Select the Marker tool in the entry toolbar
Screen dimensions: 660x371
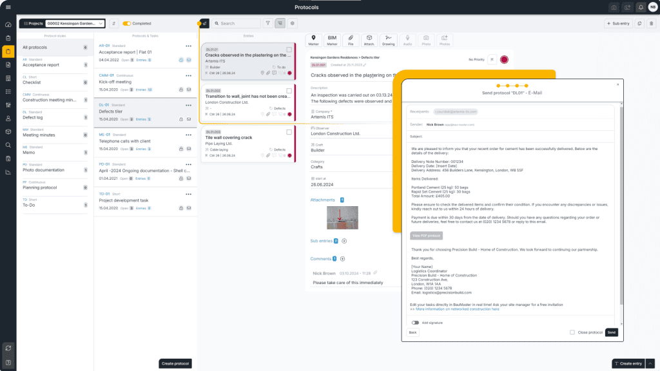coord(313,40)
